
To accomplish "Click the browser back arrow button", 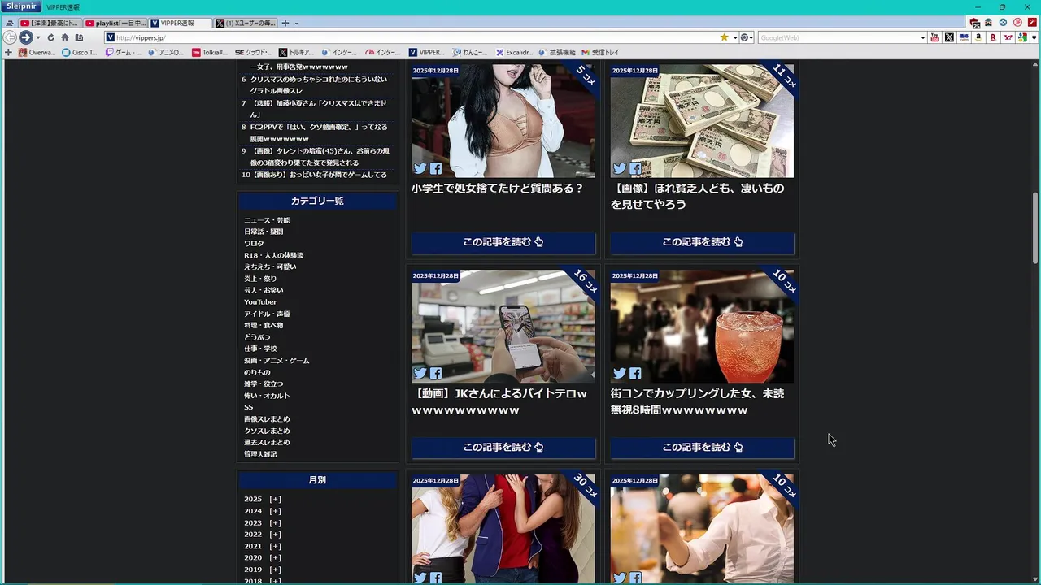I will 10,37.
